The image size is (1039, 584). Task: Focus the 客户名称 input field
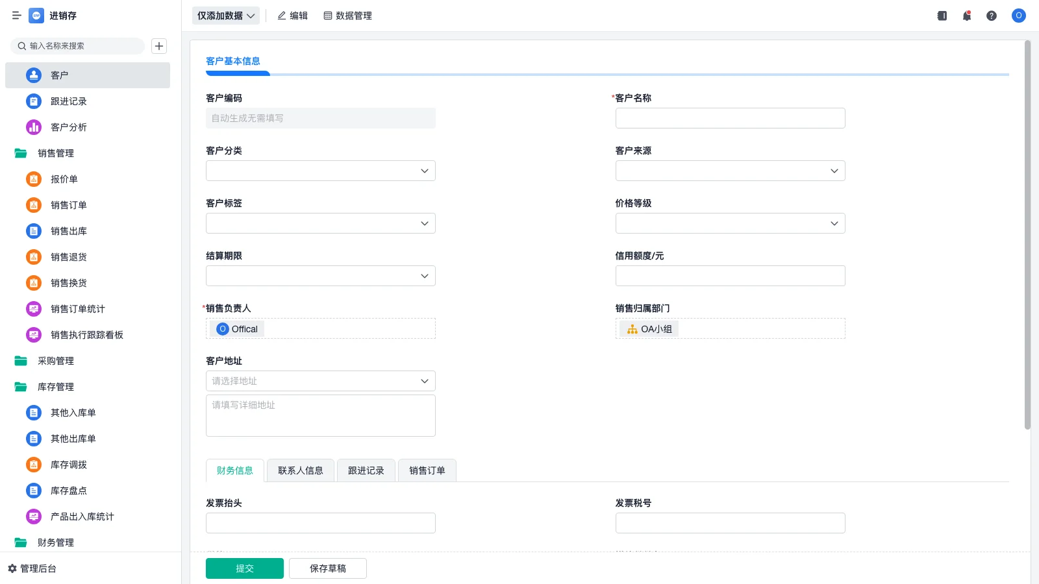click(x=731, y=118)
